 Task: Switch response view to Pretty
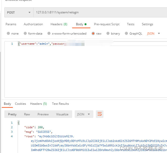click(x=12, y=114)
